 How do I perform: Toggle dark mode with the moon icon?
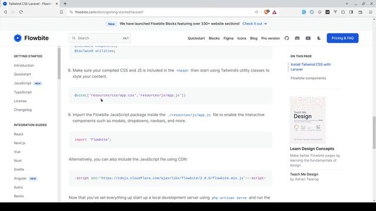coord(318,38)
